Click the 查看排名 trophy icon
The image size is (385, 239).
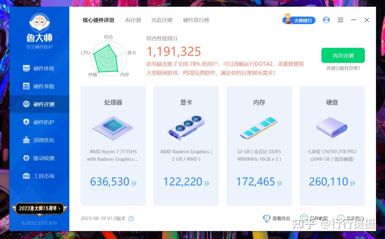point(267,219)
